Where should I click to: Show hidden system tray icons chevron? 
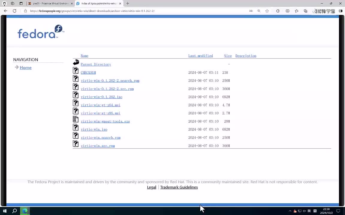[290, 211]
